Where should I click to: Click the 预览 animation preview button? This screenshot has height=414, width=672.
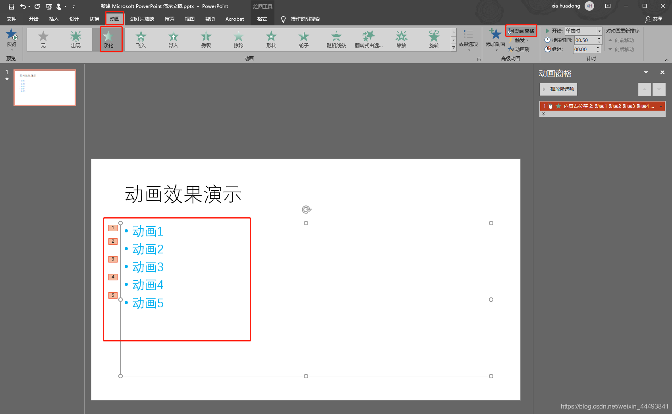pos(12,39)
